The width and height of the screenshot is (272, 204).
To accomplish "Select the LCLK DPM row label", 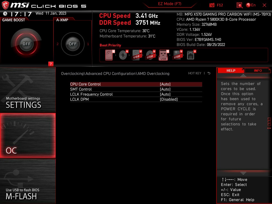I will coord(79,99).
